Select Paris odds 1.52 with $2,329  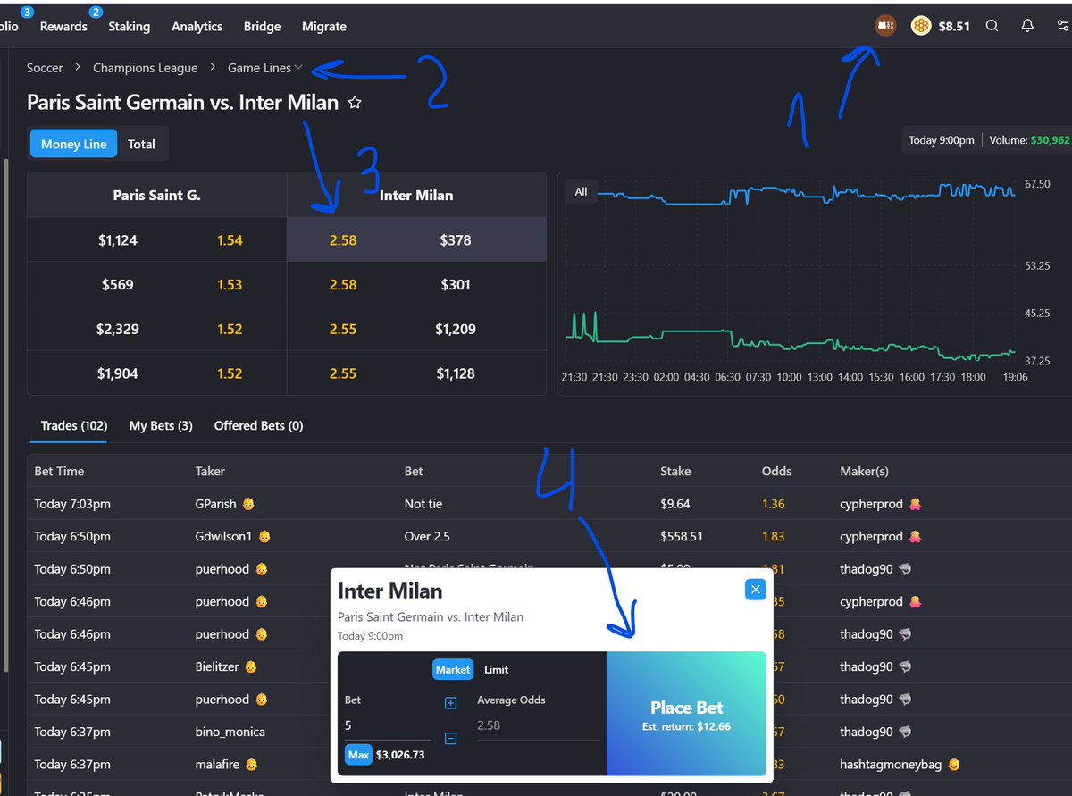(230, 329)
